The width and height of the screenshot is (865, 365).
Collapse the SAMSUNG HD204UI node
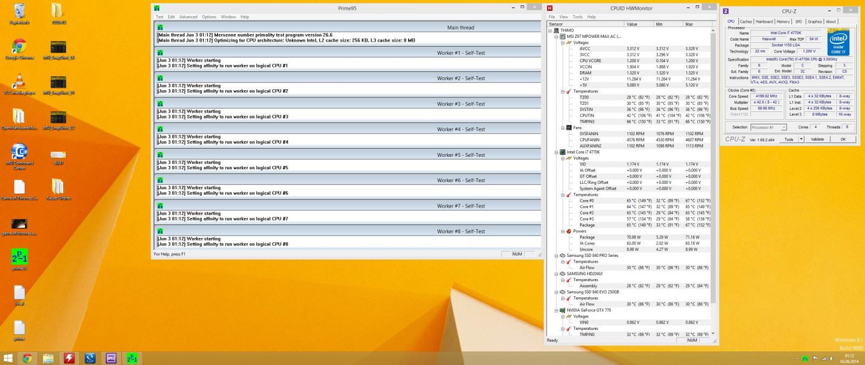click(x=556, y=274)
